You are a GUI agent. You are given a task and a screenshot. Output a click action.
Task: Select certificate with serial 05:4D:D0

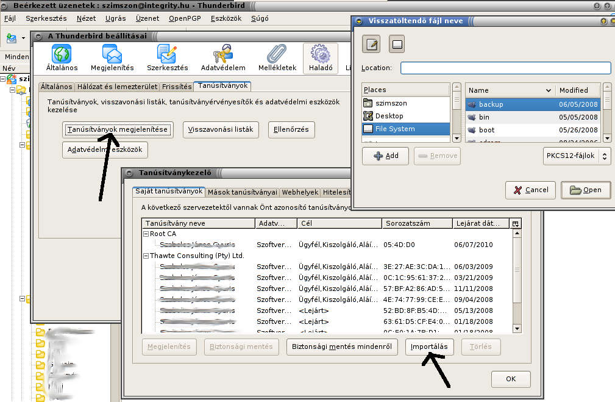coord(327,245)
